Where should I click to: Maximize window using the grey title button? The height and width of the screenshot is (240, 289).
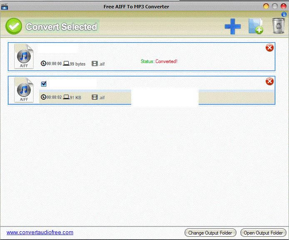coord(274,6)
